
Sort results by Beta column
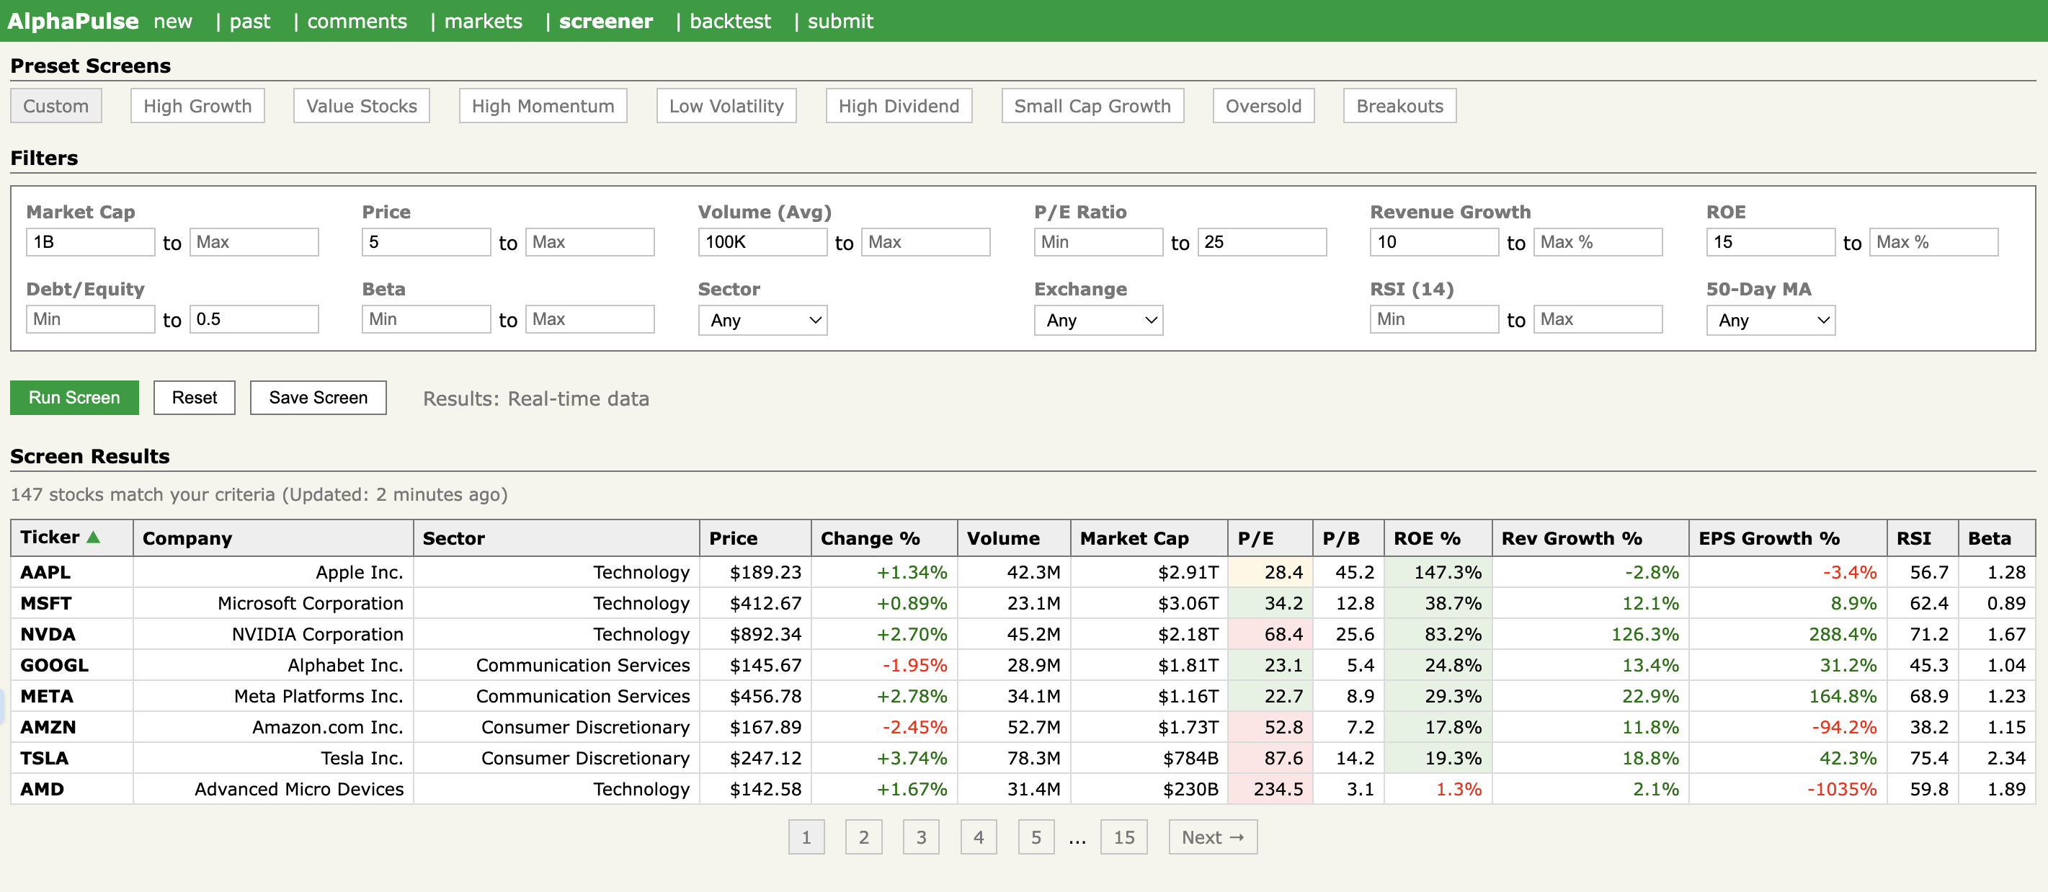tap(1996, 538)
